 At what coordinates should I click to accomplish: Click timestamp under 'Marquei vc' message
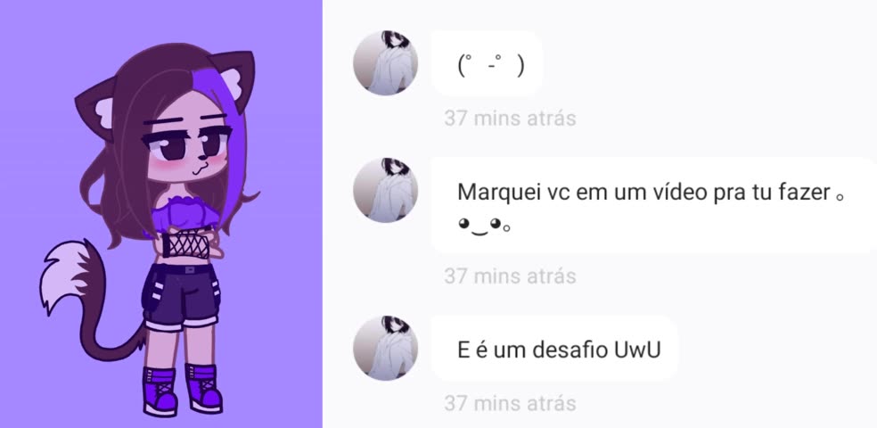tap(510, 276)
